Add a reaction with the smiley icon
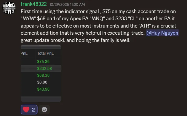Image resolution: width=187 pixels, height=116 pixels. point(44,109)
